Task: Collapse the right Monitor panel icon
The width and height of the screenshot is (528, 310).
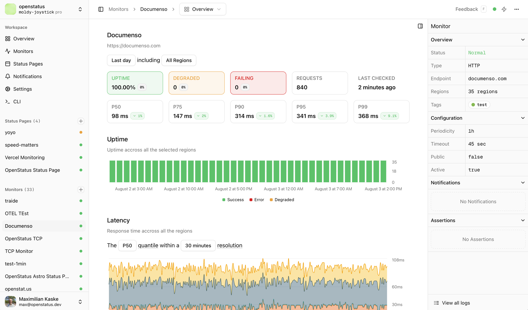Action: (420, 26)
